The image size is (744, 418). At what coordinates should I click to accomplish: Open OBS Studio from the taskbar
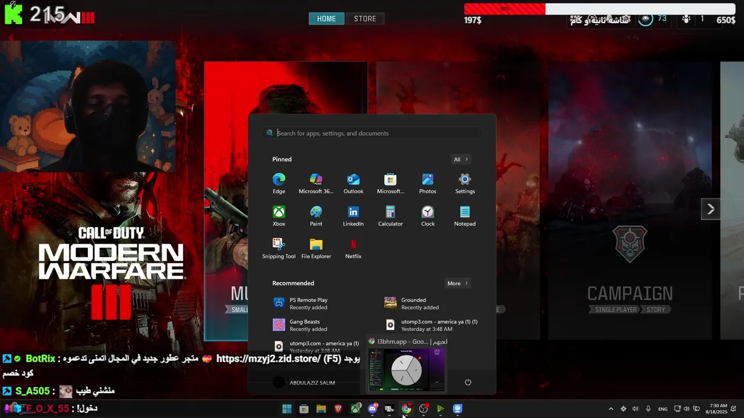pos(423,409)
